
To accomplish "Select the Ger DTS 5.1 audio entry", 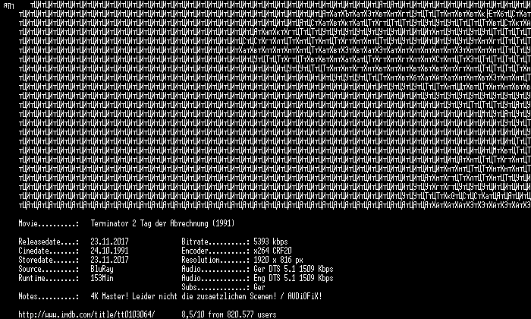I will (x=294, y=269).
